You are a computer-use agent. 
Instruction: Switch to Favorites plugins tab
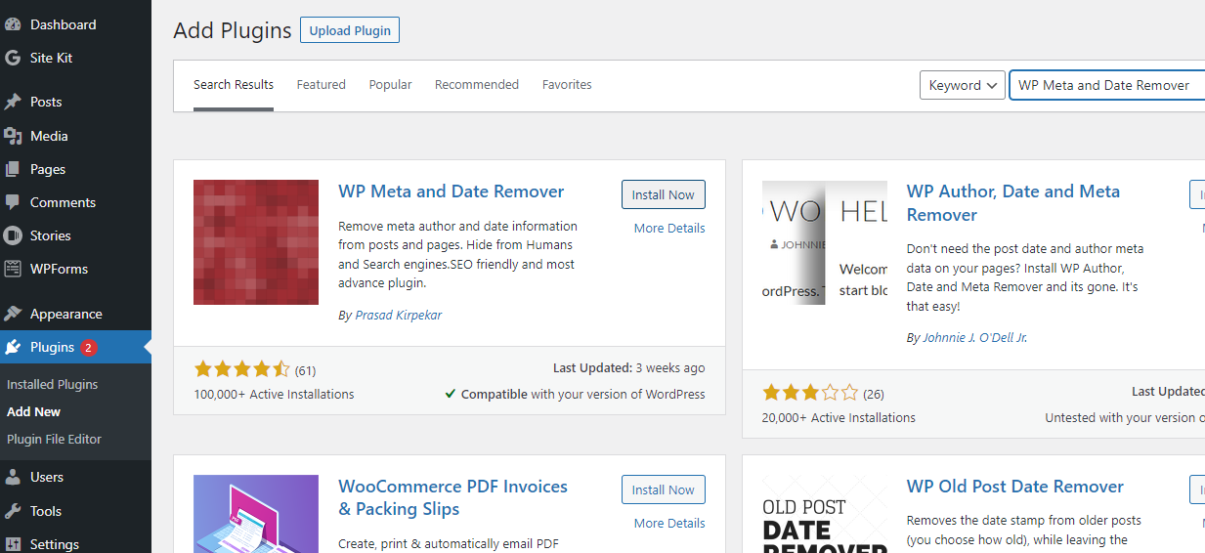tap(567, 85)
